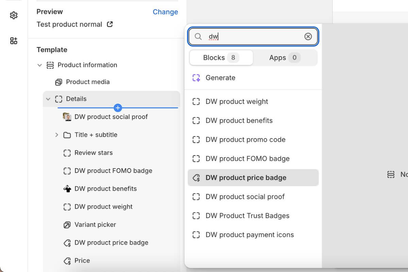
Task: Select the Review stars block in sidebar
Action: [93, 153]
